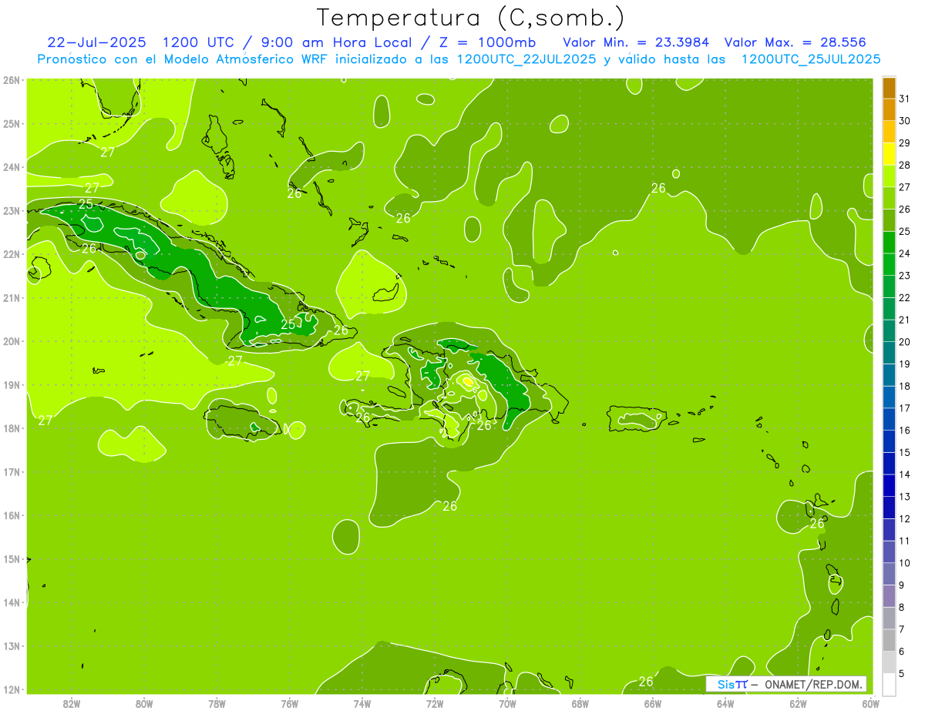
Task: Click the '13' colorbar label
Action: click(905, 496)
